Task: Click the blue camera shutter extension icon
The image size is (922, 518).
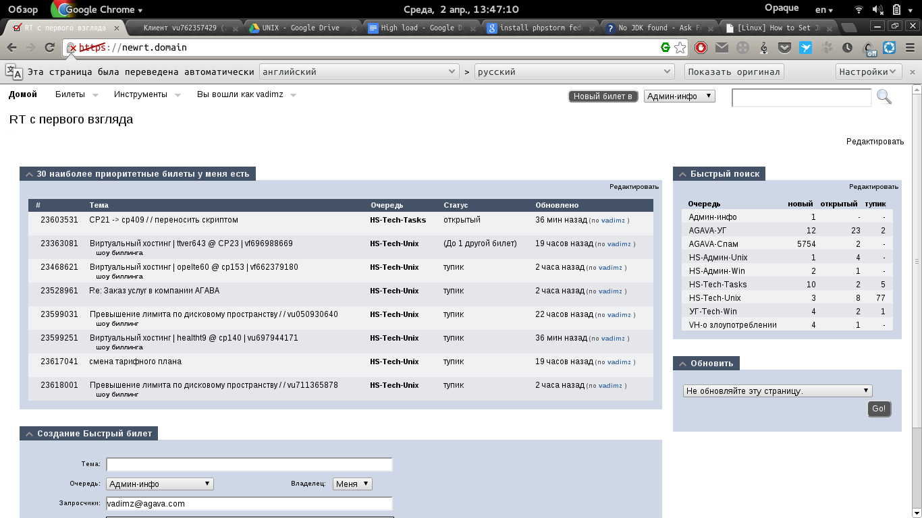Action: coord(890,48)
